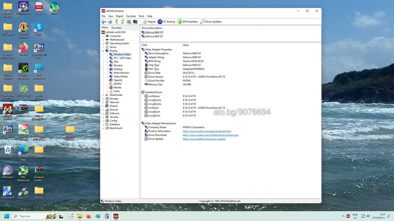This screenshot has height=221, width=394.
Task: Open the Tools menu
Action: (x=141, y=16)
